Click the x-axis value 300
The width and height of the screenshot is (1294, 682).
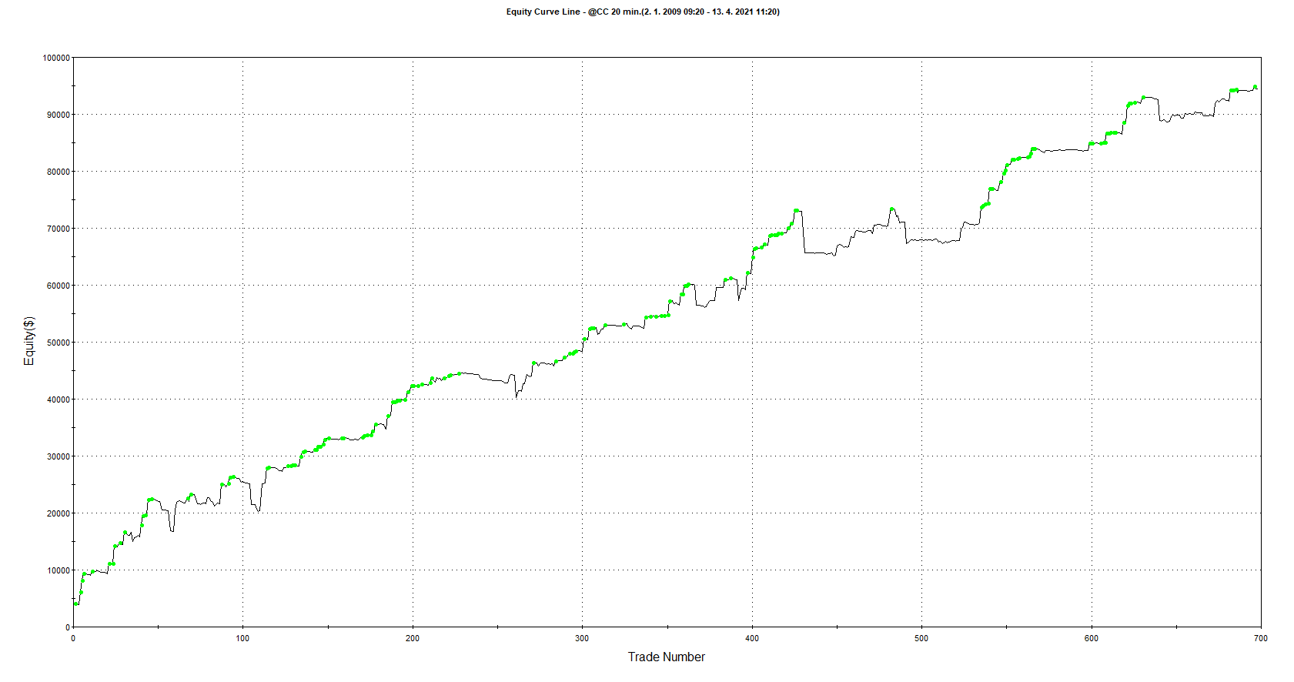pos(582,638)
